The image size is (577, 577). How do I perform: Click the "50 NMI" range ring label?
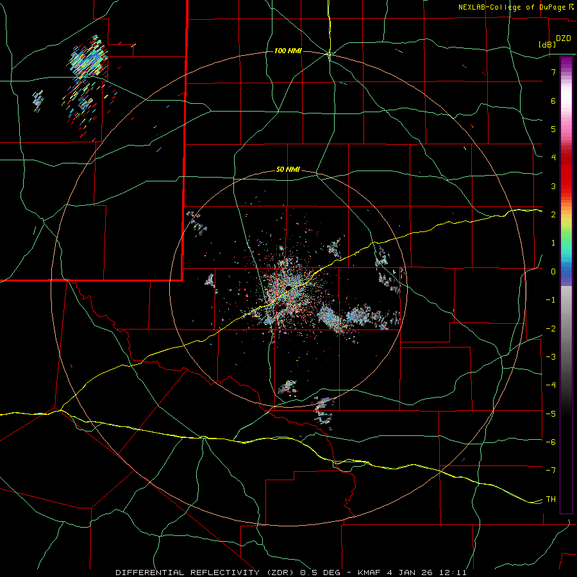pos(288,170)
